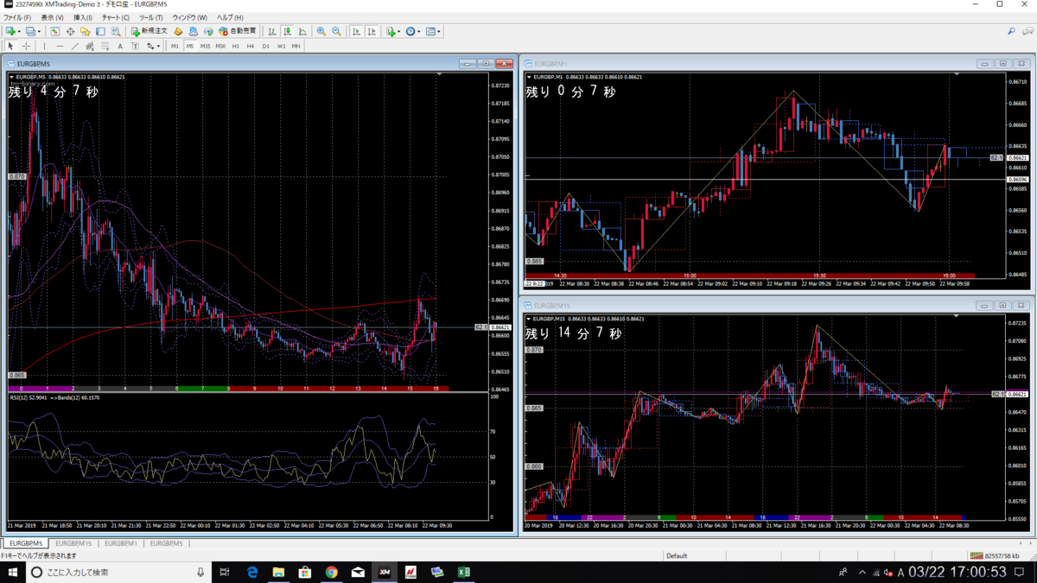Toggle the Terminal panel
1037x583 pixels.
[x=100, y=31]
